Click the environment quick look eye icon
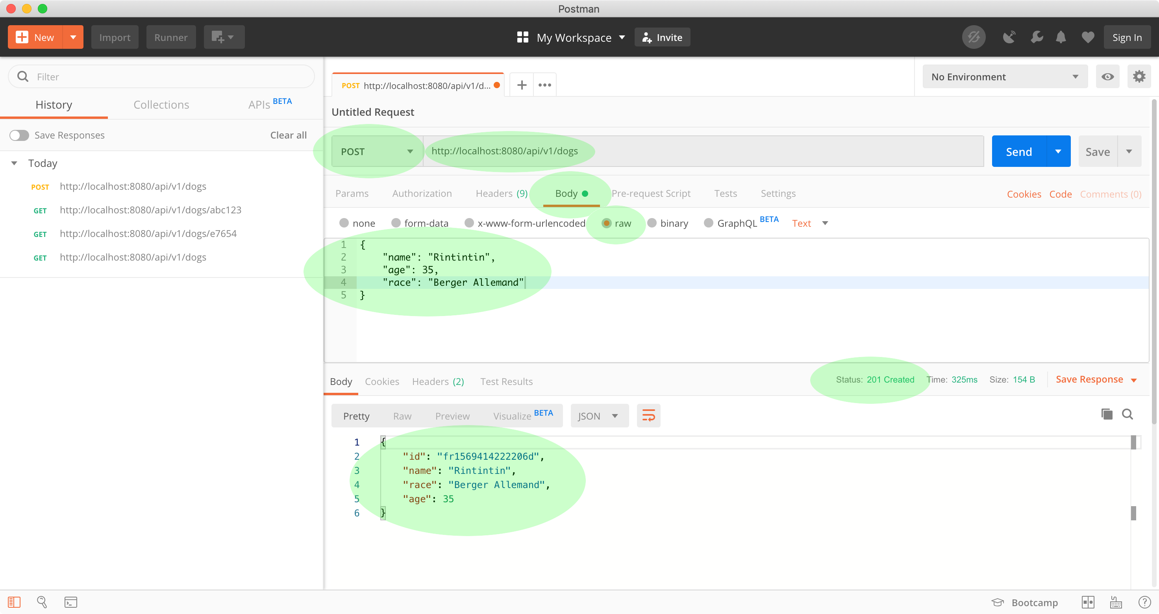The image size is (1159, 614). (1107, 77)
